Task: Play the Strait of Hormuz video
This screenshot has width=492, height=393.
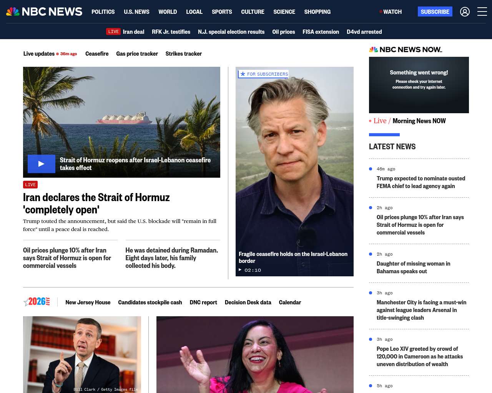Action: 42,164
